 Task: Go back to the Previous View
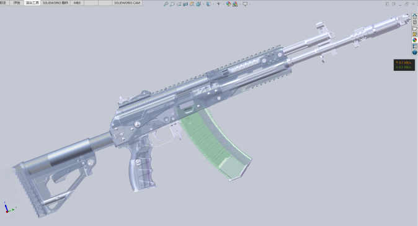click(179, 4)
